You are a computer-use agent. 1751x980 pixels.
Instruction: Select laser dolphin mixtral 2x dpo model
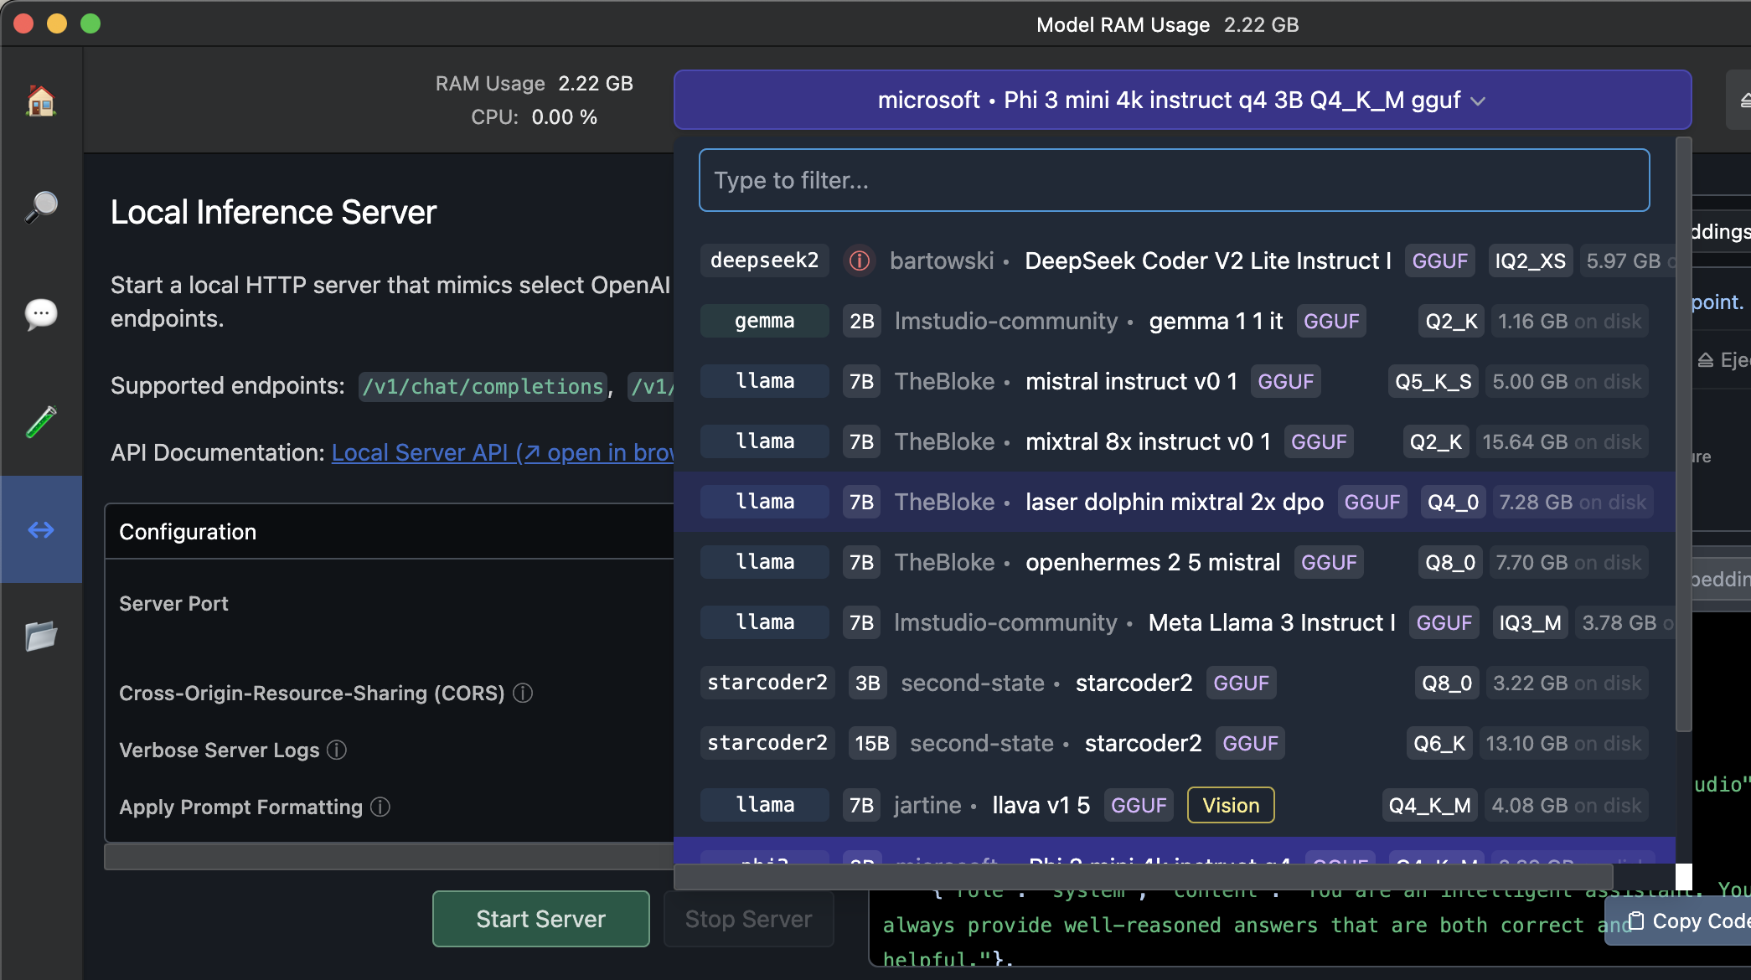1173,502
